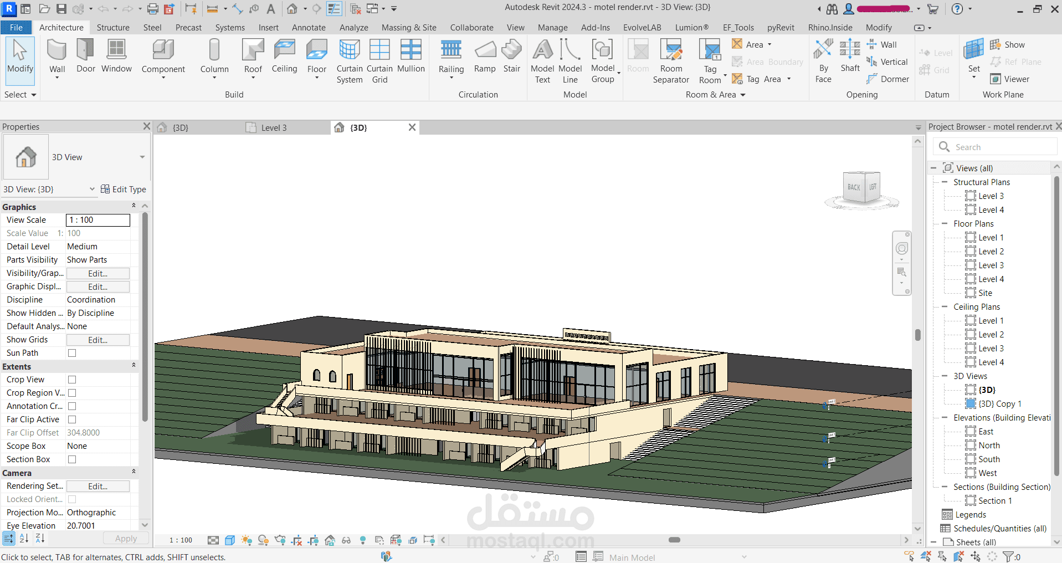Screen dimensions: 1062x563
Task: Click Edit for Graphic Display options
Action: coord(98,286)
